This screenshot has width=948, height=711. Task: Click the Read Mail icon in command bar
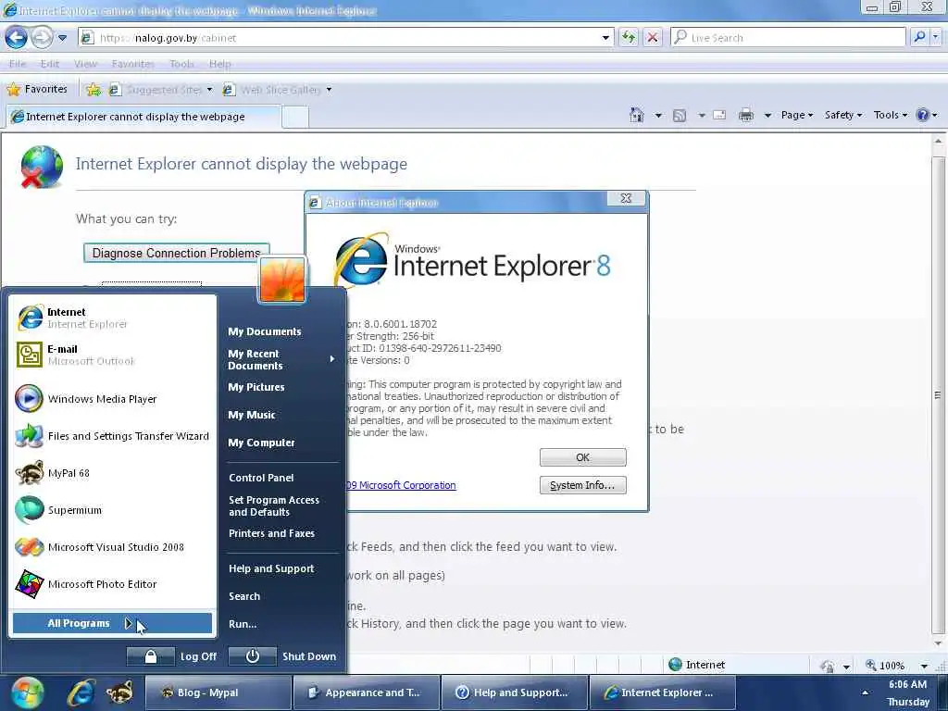coord(719,115)
